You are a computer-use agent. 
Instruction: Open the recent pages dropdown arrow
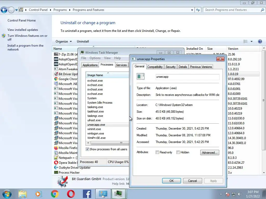point(16,10)
